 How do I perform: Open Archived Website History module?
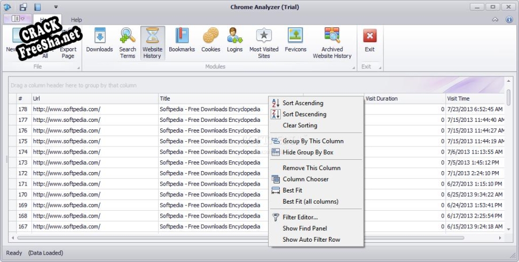332,43
